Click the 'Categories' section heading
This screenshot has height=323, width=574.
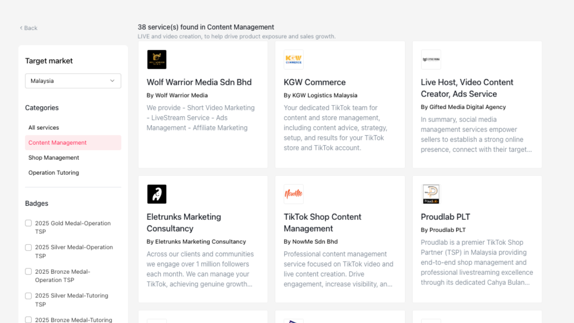(42, 107)
